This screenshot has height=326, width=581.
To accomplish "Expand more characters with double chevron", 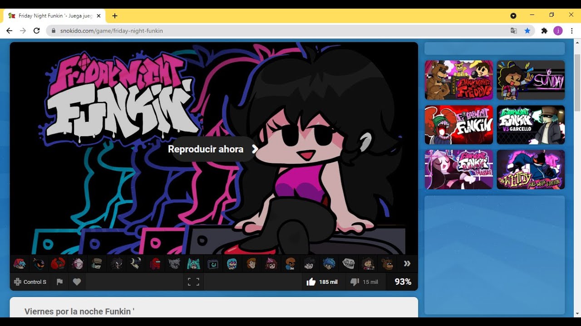I will [x=407, y=264].
